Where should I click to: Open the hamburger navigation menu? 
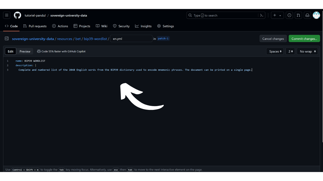click(7, 15)
